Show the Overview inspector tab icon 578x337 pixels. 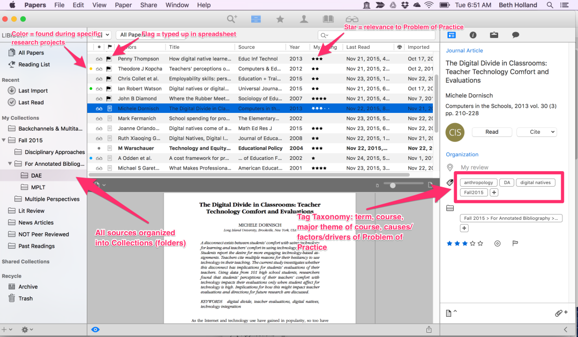click(x=452, y=35)
